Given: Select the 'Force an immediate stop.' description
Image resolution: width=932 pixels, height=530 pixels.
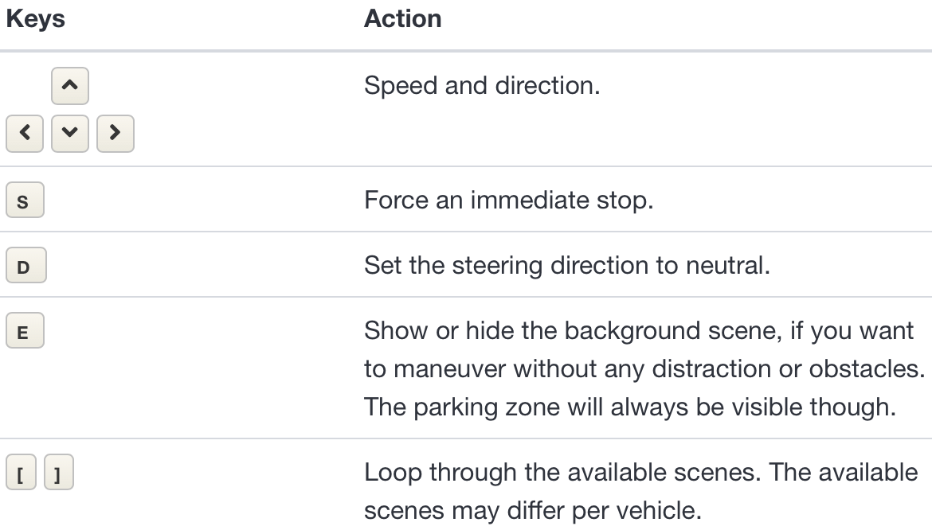Looking at the screenshot, I should tap(509, 200).
